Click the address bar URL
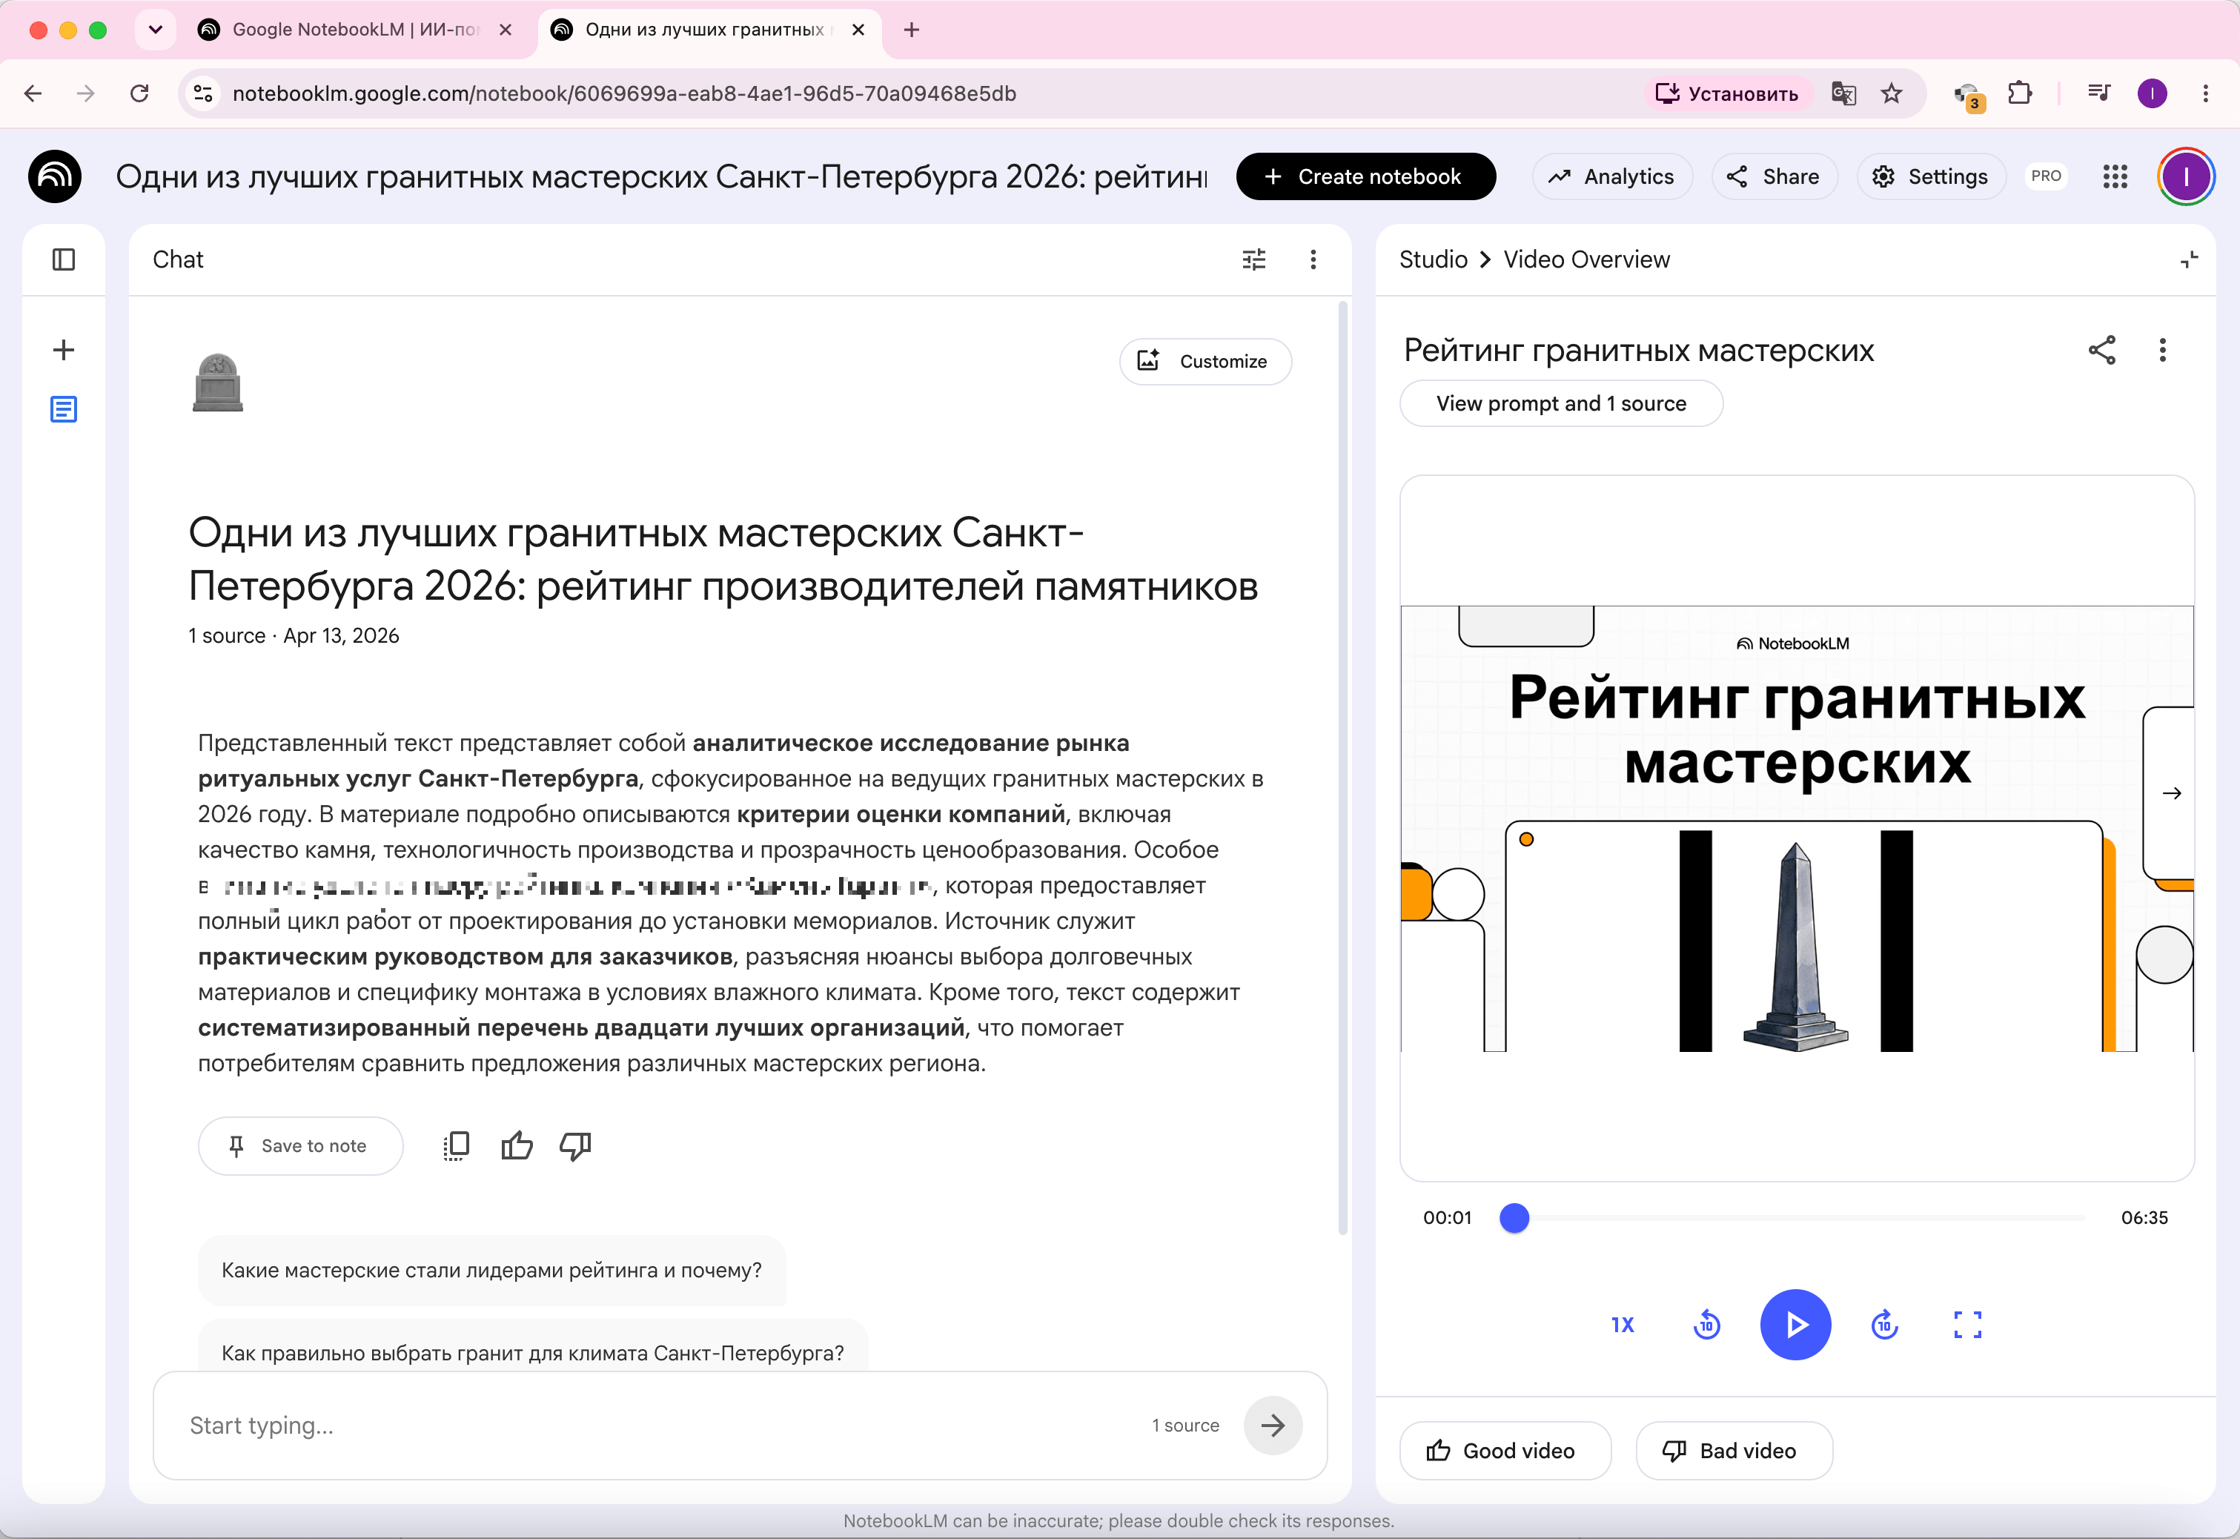This screenshot has height=1539, width=2240. 625,93
